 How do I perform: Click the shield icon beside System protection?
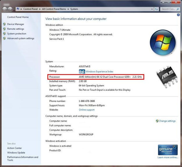pyautogui.click(x=4, y=34)
